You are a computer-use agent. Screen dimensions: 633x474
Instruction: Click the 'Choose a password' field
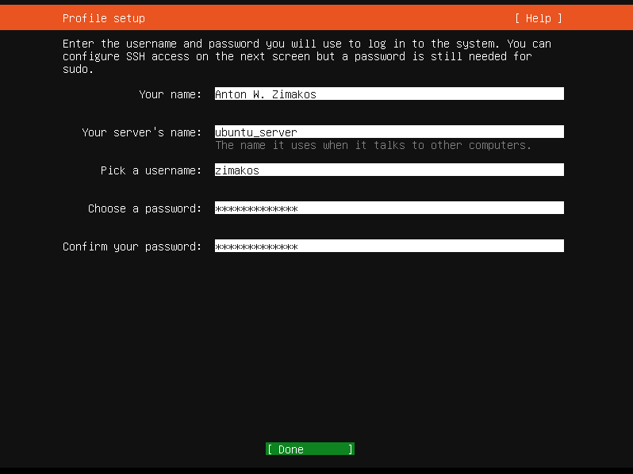(389, 208)
